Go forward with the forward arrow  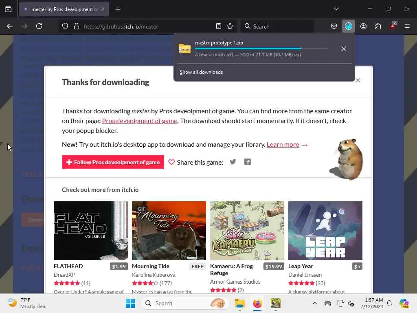(24, 26)
